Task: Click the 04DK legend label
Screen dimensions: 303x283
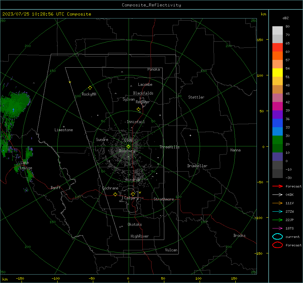Action: pos(290,194)
